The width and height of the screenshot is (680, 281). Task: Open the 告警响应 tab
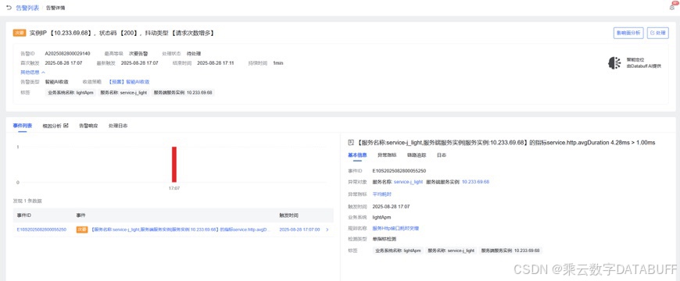tap(88, 126)
